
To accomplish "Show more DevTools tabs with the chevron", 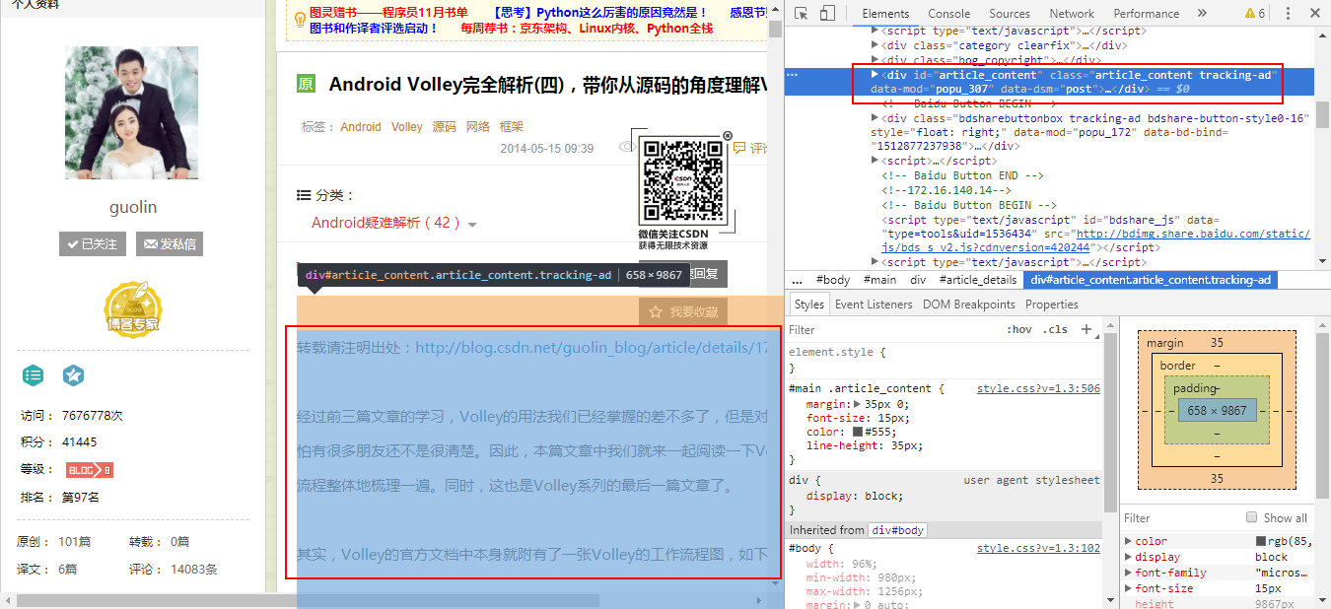I will pyautogui.click(x=1202, y=14).
